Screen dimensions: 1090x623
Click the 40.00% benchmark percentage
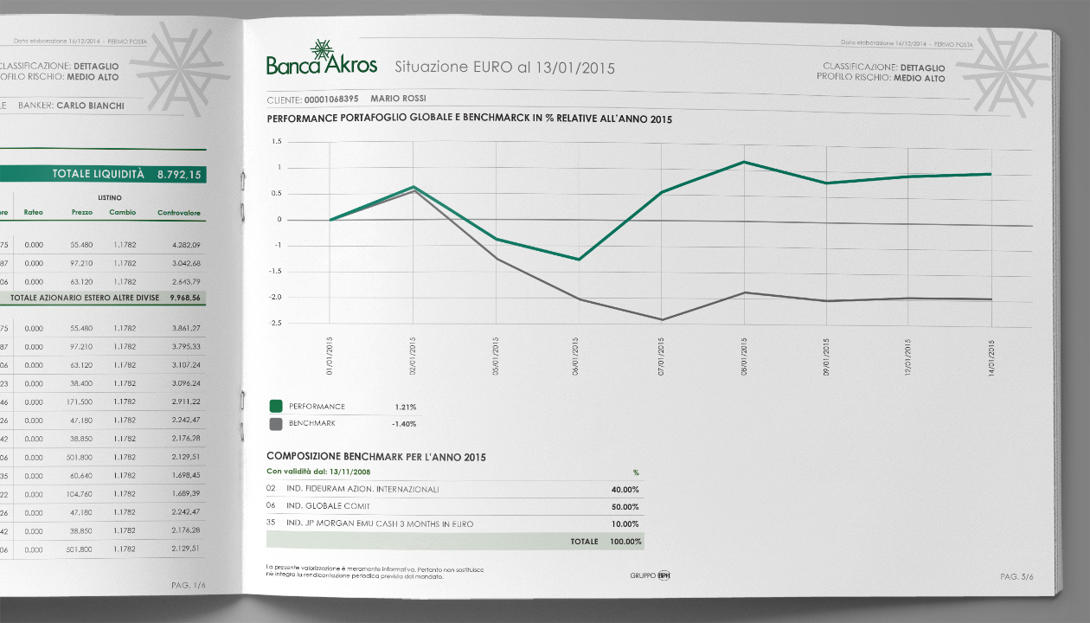(625, 489)
